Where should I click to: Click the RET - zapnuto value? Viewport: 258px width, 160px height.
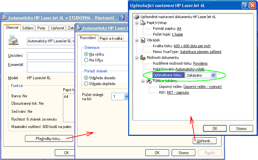click(178, 92)
